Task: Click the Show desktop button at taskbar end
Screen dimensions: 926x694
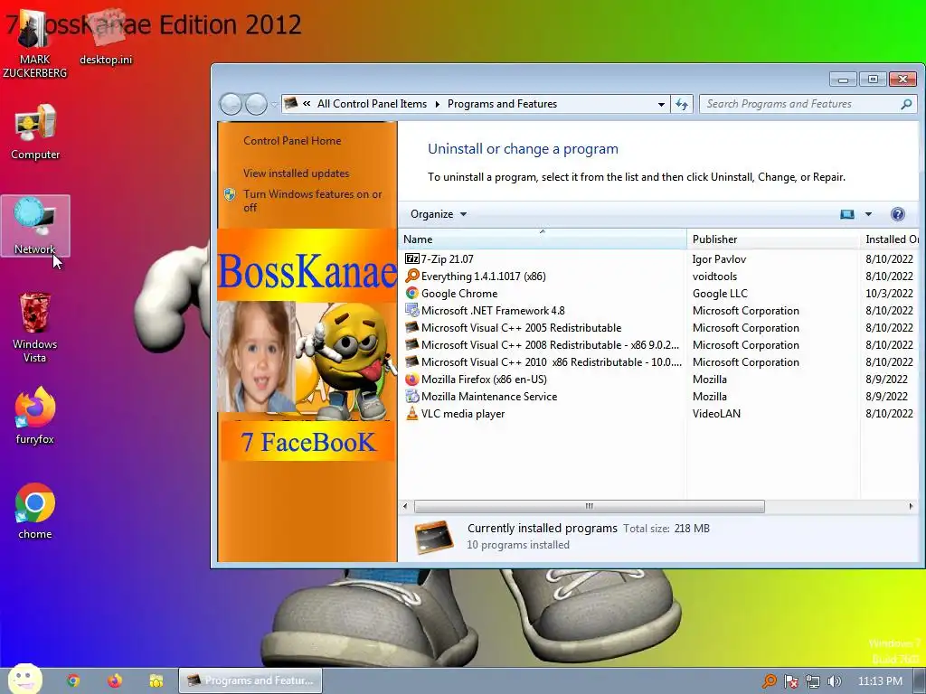Action: 920,680
